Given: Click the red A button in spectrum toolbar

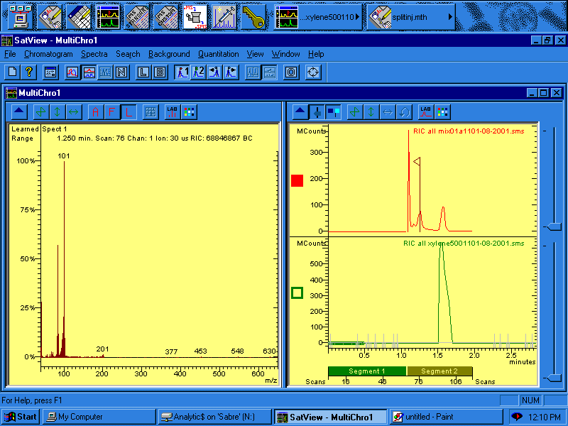Looking at the screenshot, I should (x=96, y=112).
